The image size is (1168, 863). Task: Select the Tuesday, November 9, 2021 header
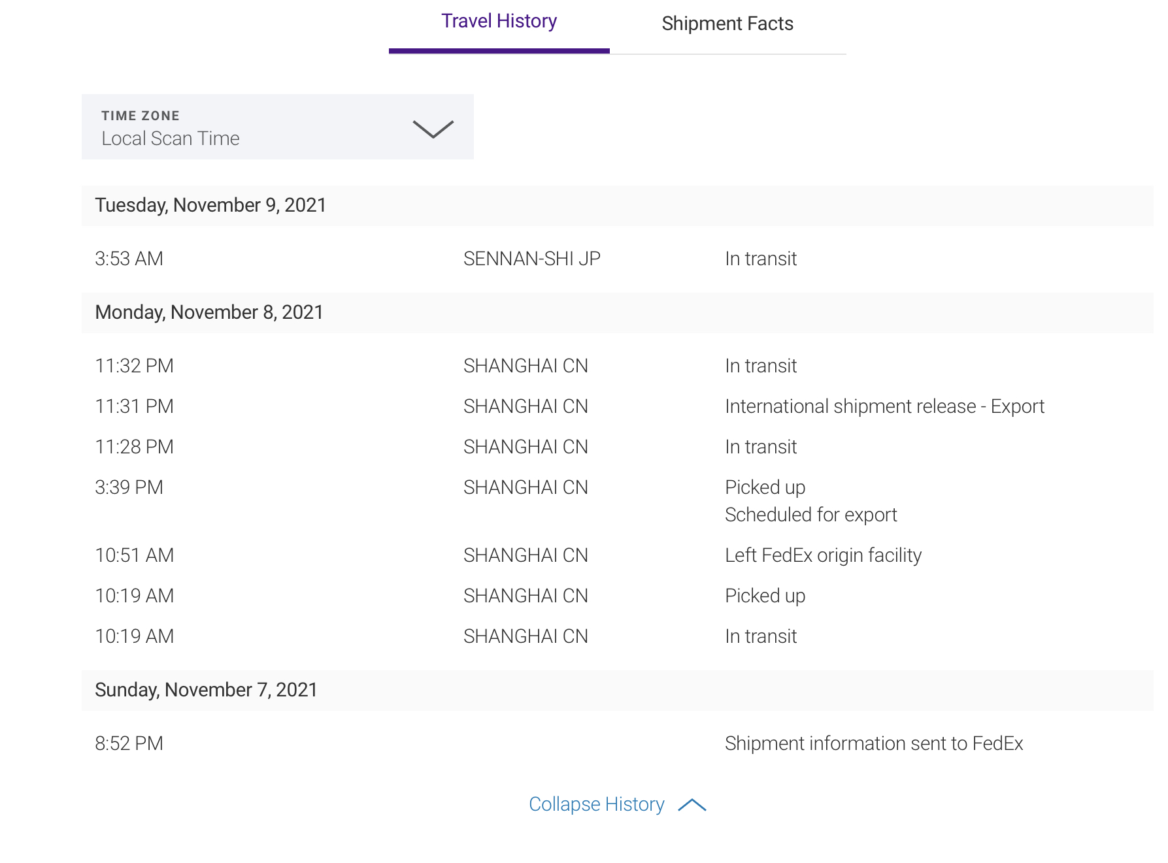click(x=210, y=206)
